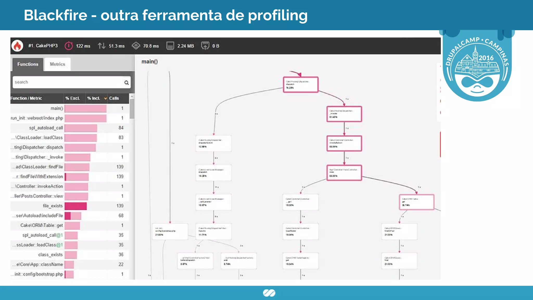Click the file_exists dark pink bar
This screenshot has width=533, height=300.
76,206
